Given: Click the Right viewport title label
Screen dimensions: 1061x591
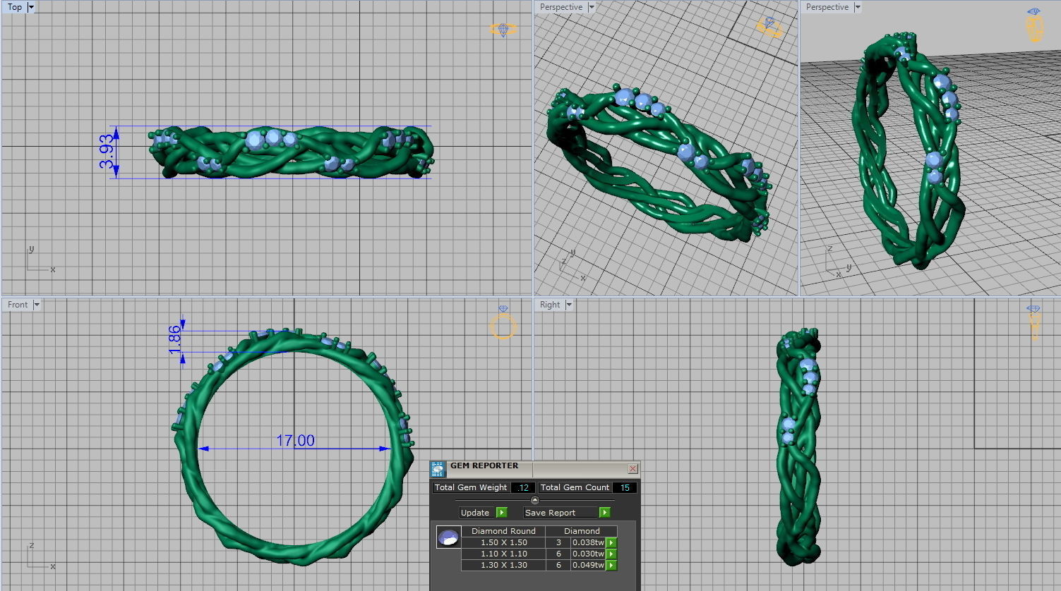Looking at the screenshot, I should pyautogui.click(x=550, y=305).
